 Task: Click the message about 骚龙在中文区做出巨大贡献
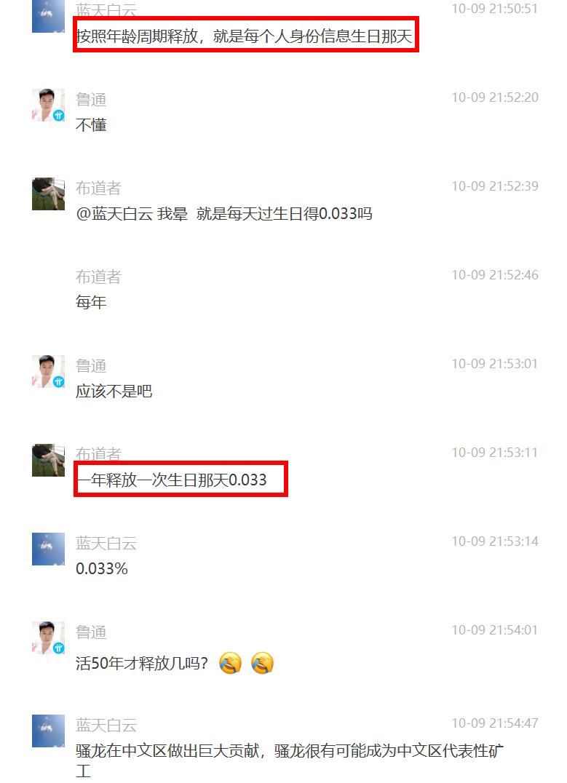tap(290, 760)
